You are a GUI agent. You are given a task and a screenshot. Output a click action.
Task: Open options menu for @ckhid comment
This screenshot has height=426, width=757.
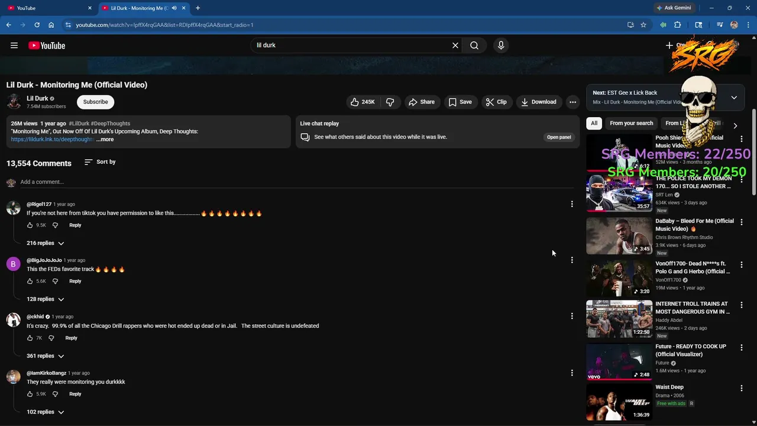(572, 317)
